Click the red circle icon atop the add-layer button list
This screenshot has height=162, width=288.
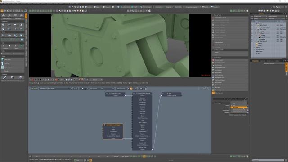tap(213, 60)
